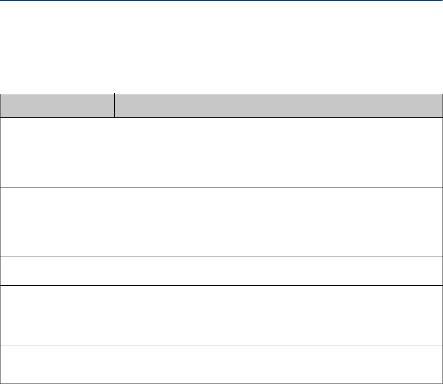Click the vertical divider between gray header cells
The width and height of the screenshot is (443, 384).
tap(114, 106)
